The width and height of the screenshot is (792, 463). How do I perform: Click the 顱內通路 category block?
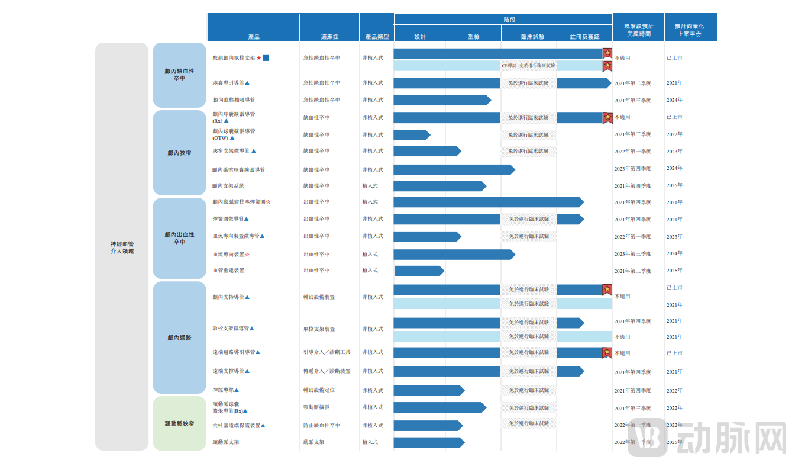(179, 337)
